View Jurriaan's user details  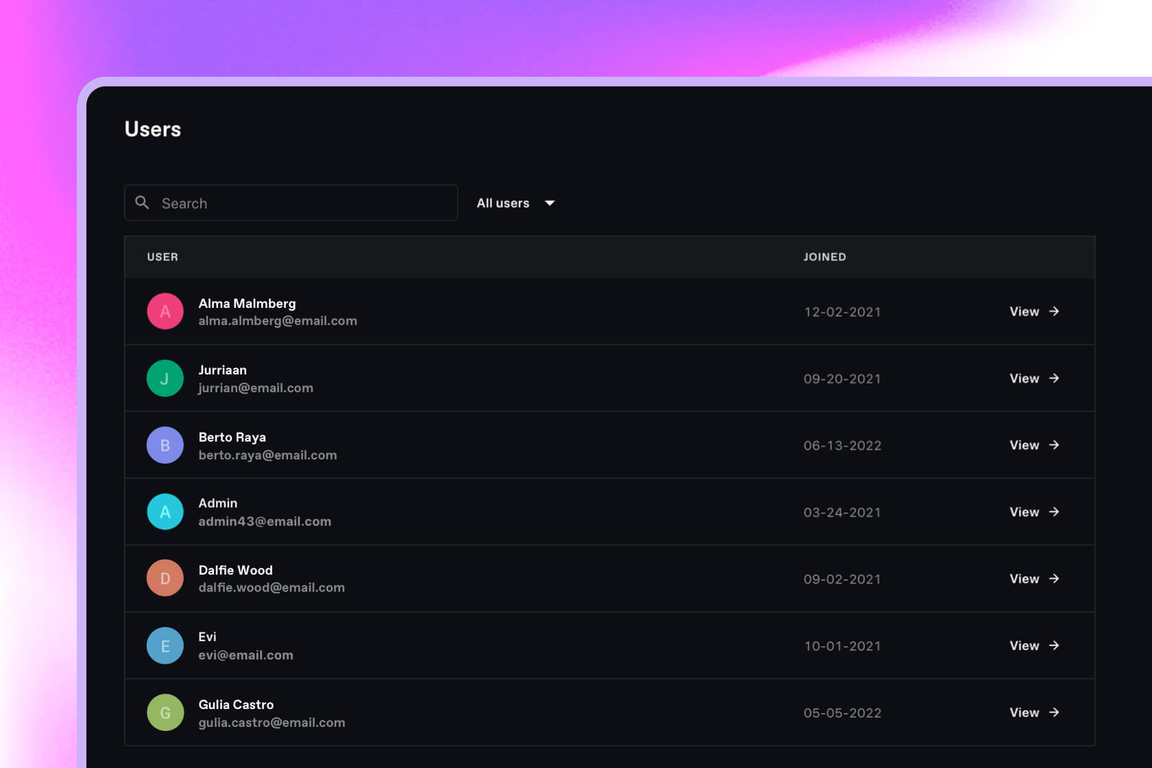click(x=1034, y=379)
